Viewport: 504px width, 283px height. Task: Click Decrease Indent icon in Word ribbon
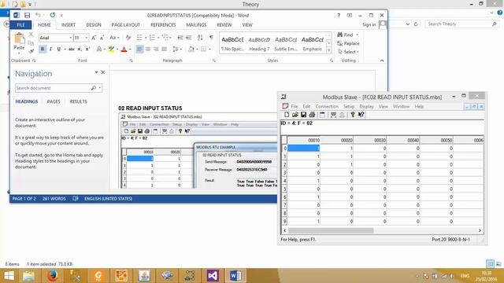point(180,38)
